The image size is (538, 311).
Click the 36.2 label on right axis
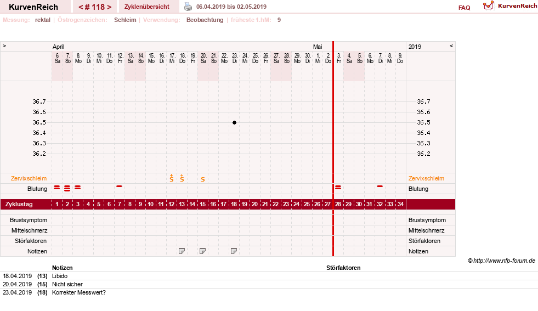tap(423, 154)
